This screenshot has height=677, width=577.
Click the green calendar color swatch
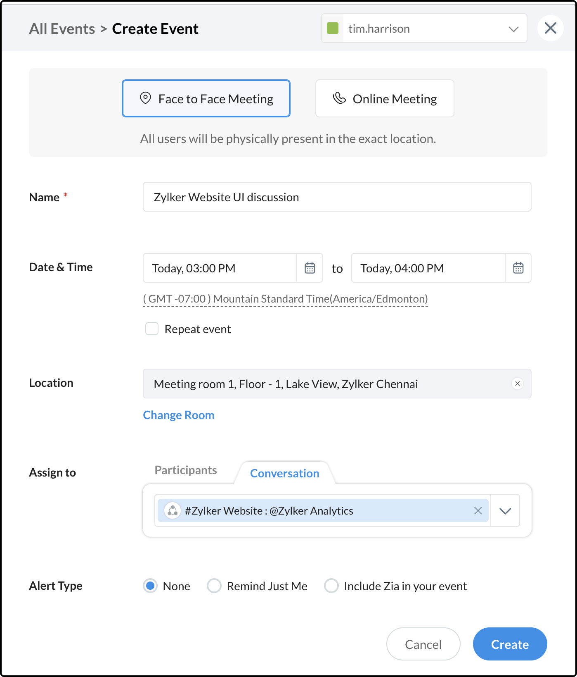click(x=333, y=29)
